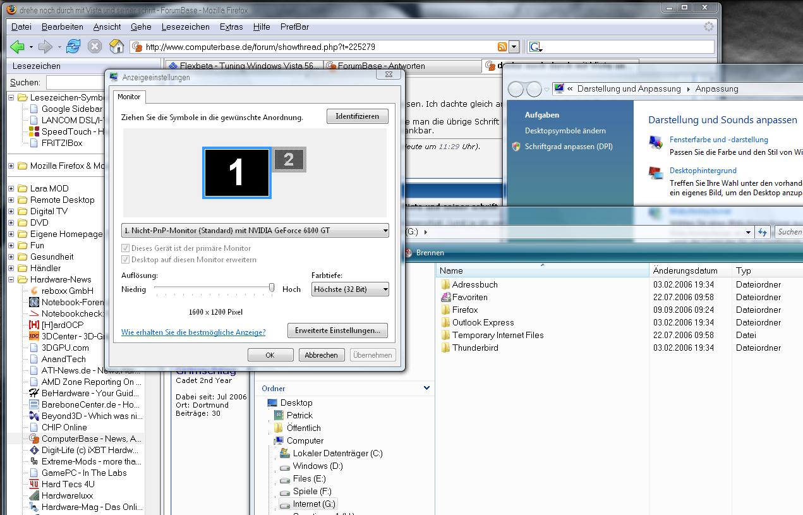Click in the bookmarks Suchen field
Screen dimensions: 803x515
coord(75,82)
